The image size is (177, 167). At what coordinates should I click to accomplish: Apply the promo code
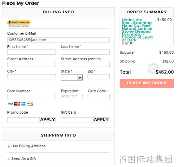tap(48, 120)
